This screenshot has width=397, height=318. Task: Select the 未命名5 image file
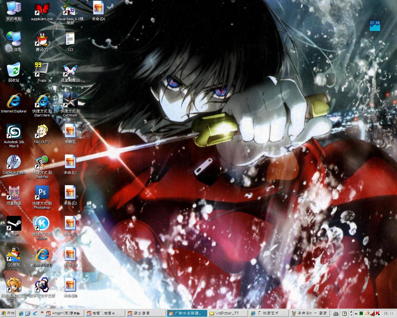pyautogui.click(x=70, y=288)
